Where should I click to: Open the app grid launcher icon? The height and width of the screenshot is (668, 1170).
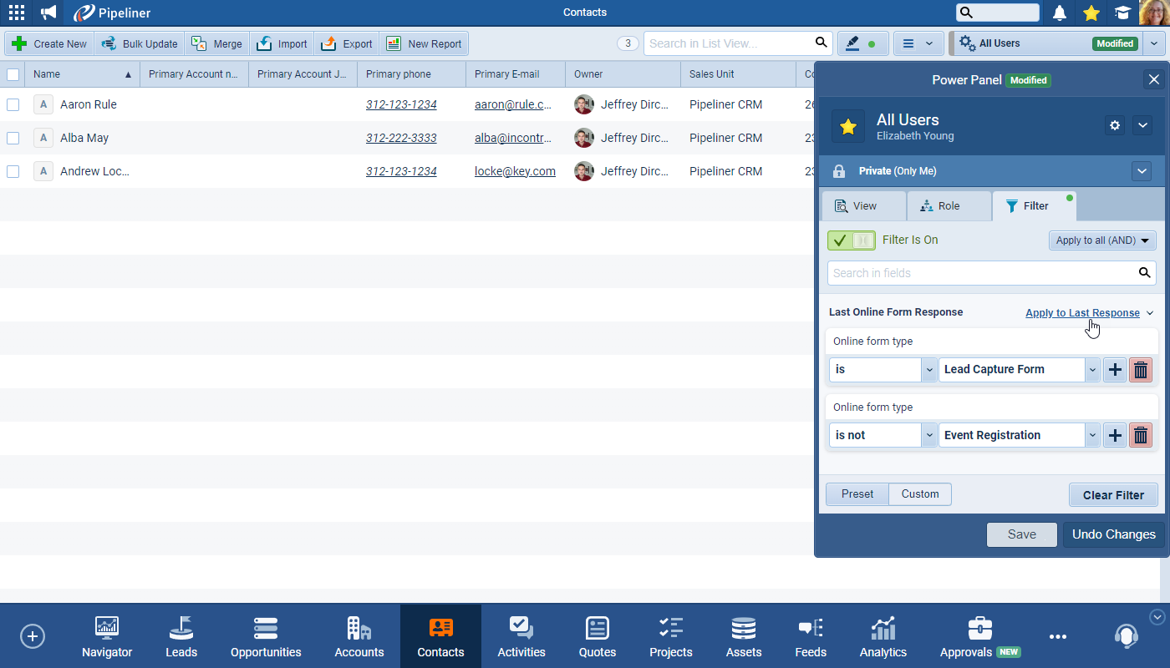click(x=16, y=13)
